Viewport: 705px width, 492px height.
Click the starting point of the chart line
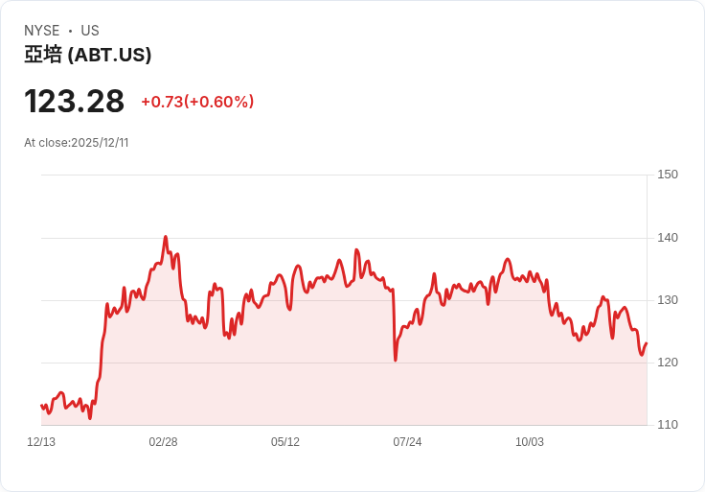click(41, 406)
